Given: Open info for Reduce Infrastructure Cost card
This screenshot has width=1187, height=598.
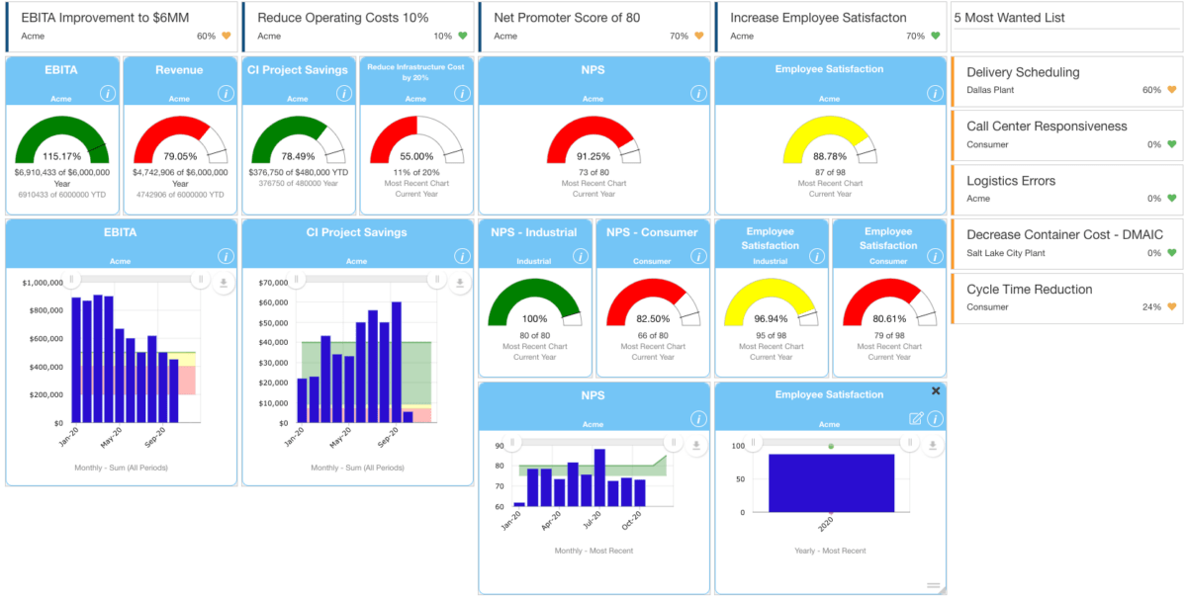Looking at the screenshot, I should 461,94.
